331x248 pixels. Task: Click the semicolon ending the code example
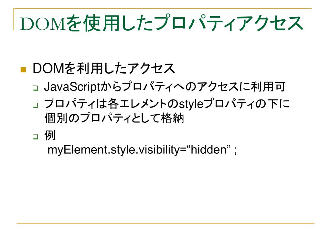click(235, 151)
